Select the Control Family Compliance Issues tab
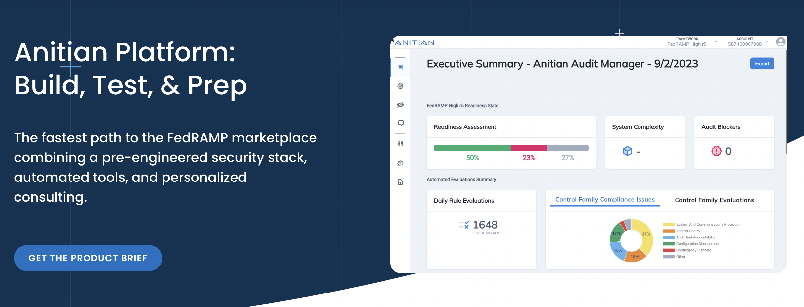804x307 pixels. [x=604, y=200]
